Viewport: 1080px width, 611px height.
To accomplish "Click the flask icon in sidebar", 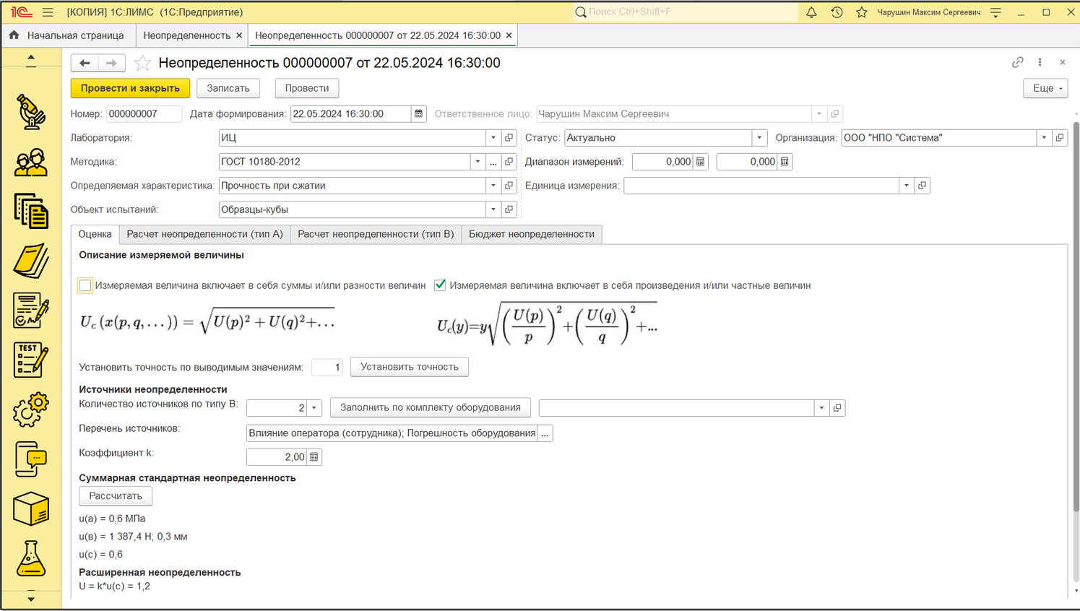I will point(30,558).
